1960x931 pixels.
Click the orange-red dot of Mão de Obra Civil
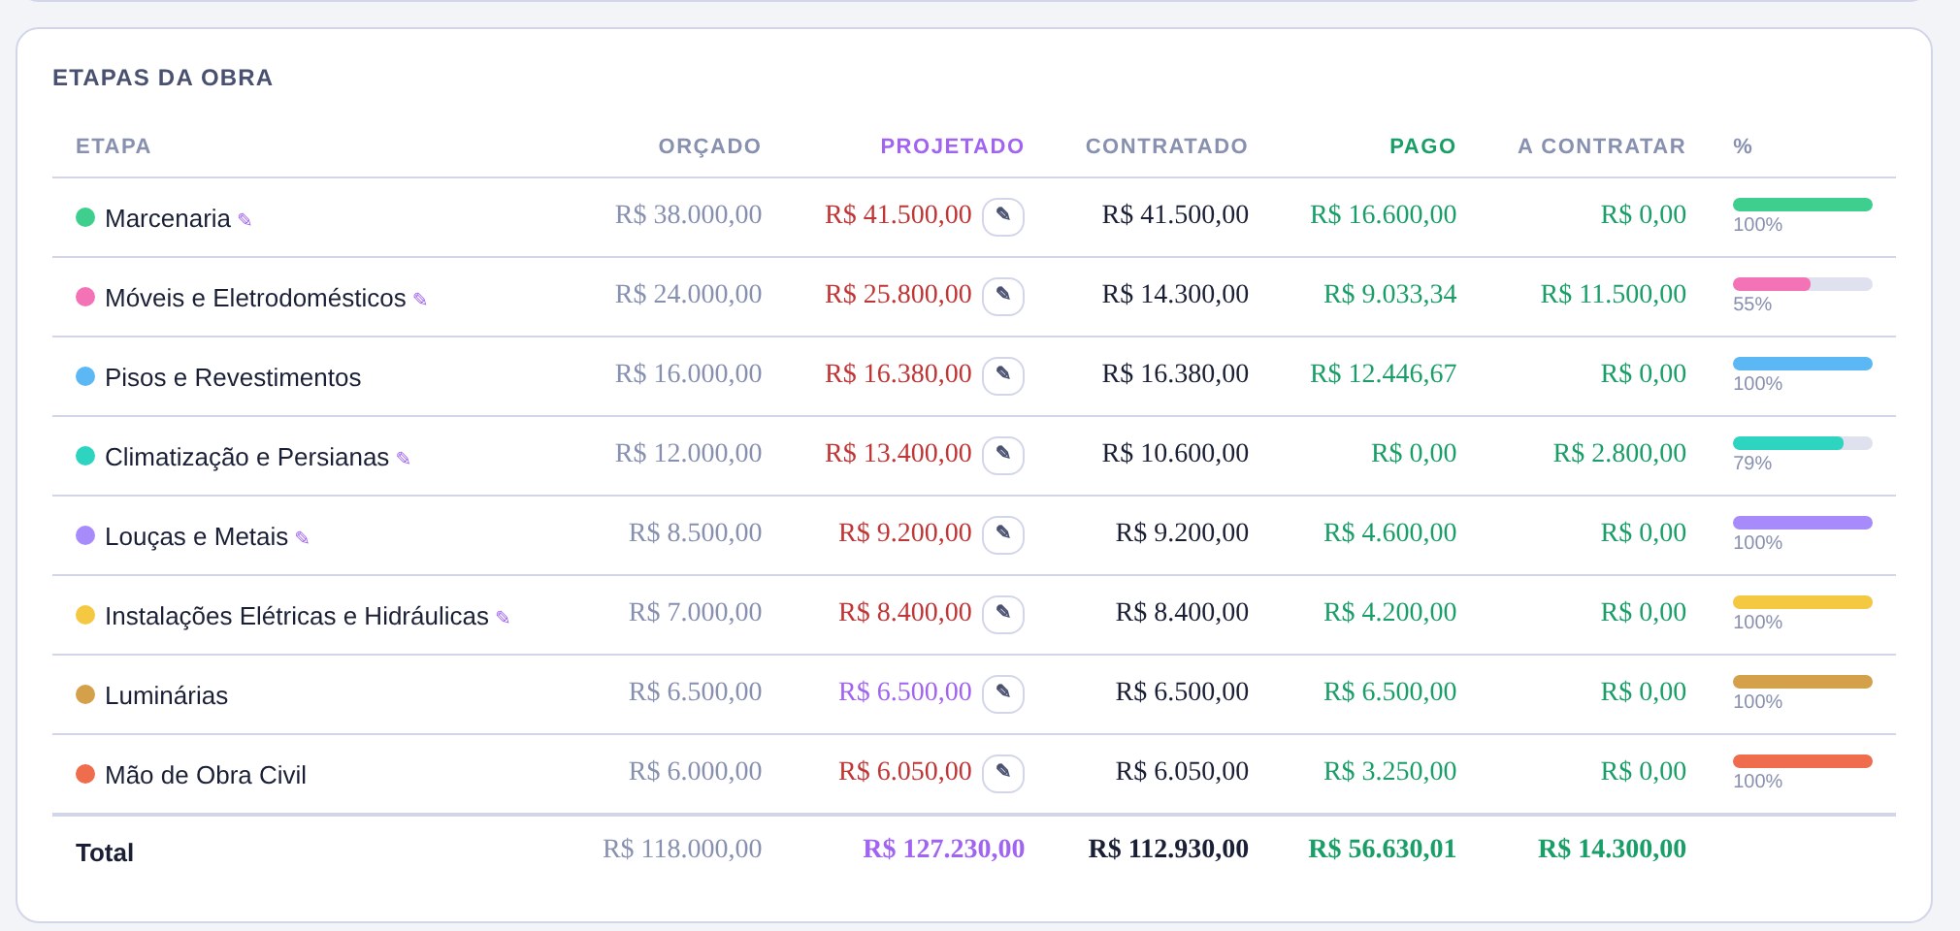85,774
